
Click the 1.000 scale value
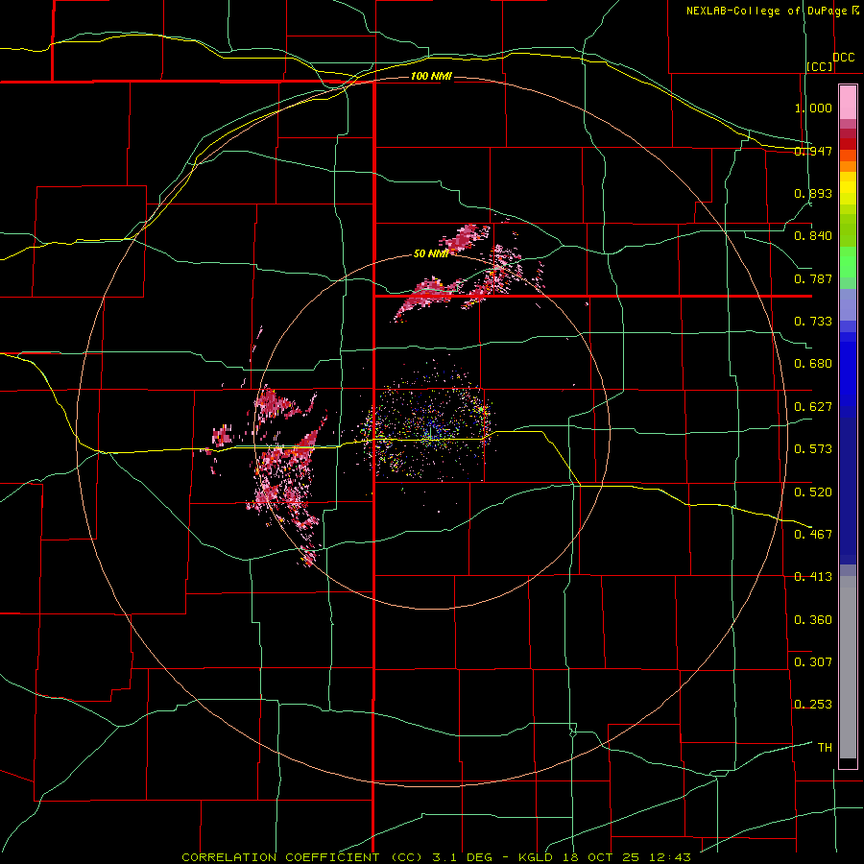click(813, 108)
